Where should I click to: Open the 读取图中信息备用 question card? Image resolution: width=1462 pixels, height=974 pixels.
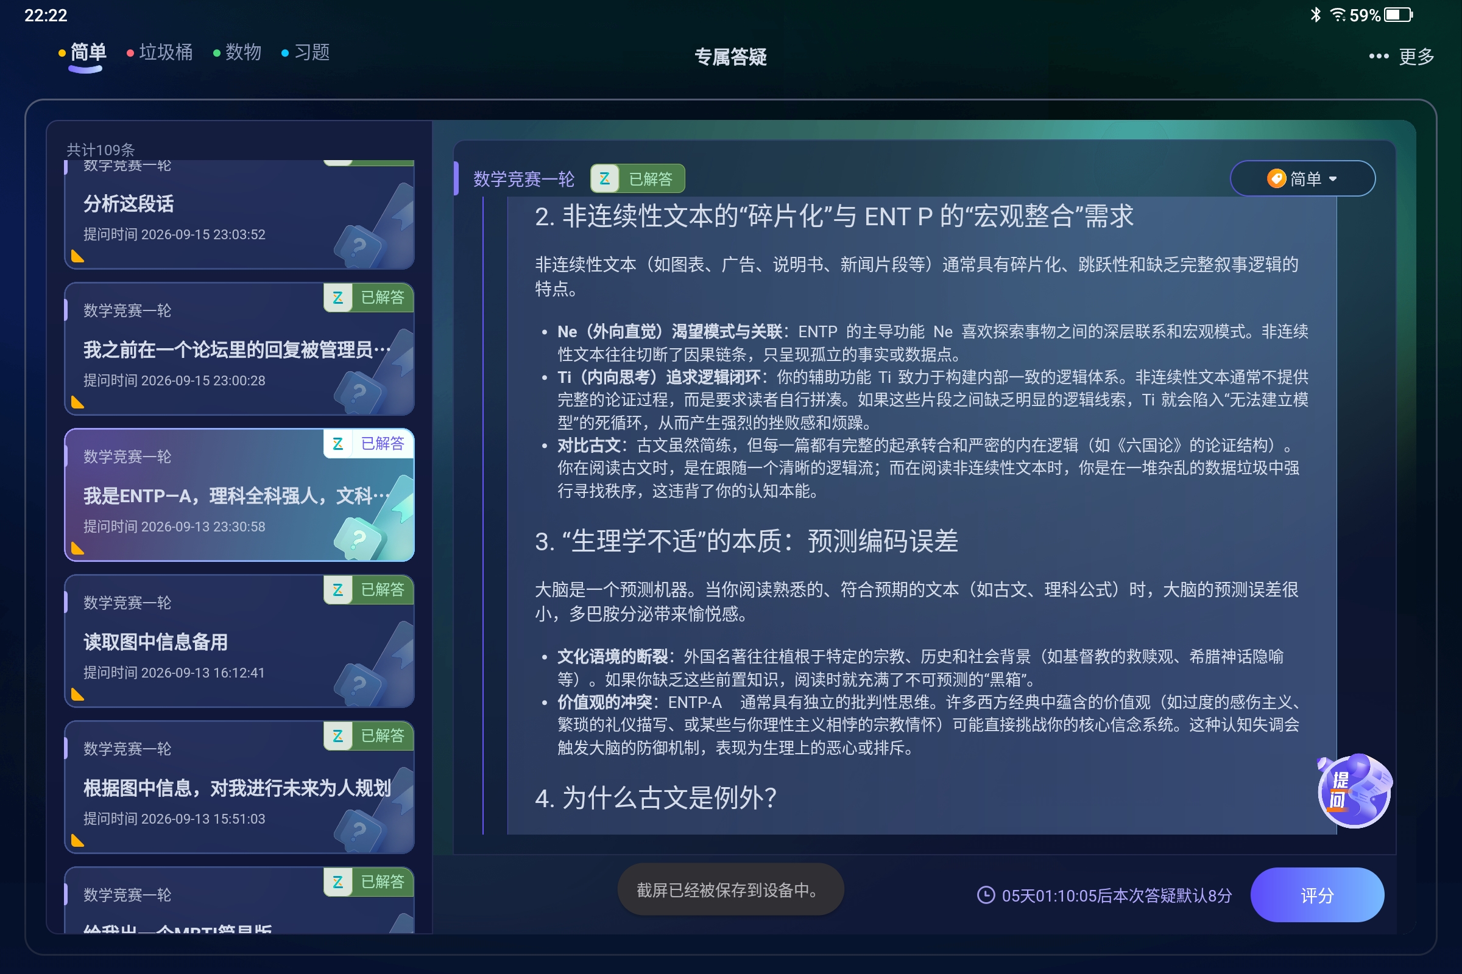pos(239,641)
